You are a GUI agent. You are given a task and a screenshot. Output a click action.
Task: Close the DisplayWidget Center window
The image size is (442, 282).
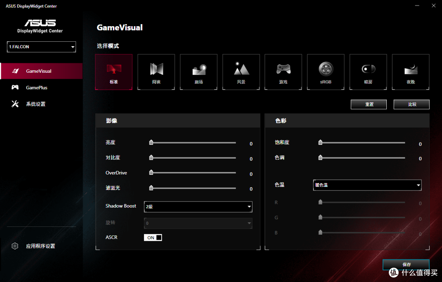tap(433, 6)
